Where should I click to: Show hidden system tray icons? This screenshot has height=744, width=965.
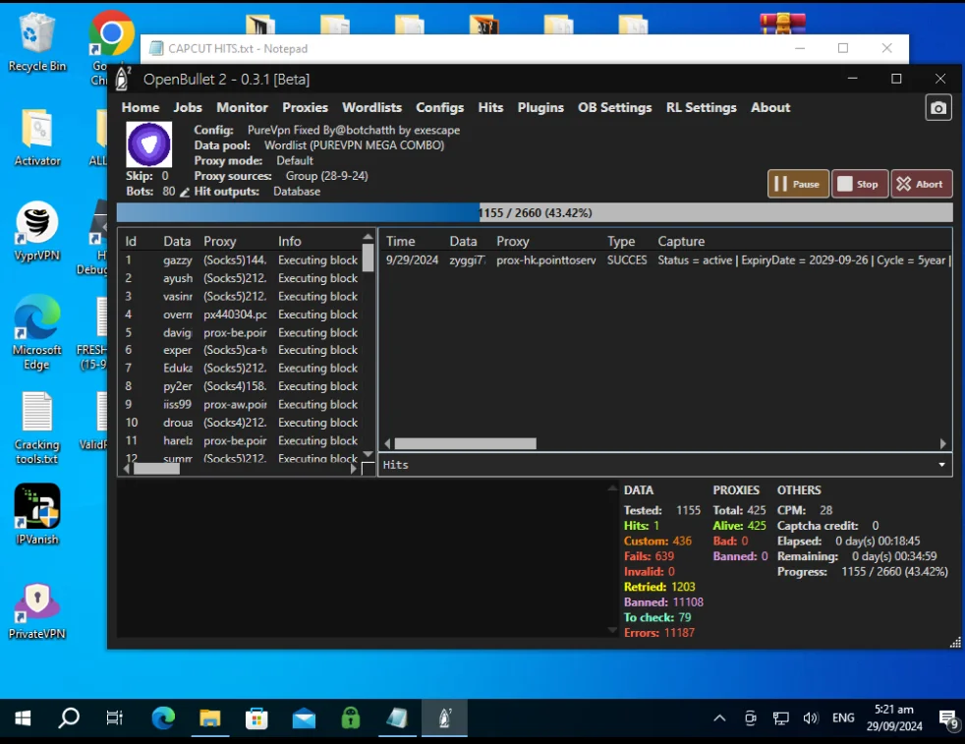pos(719,718)
